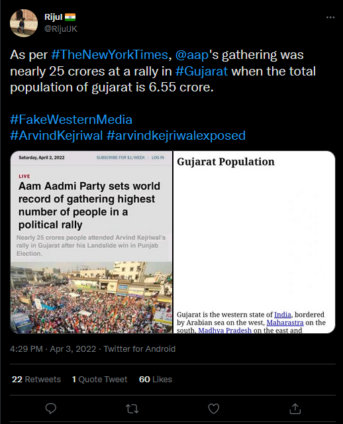
Task: Open the Aam Aadmi Party news image
Action: [x=91, y=242]
